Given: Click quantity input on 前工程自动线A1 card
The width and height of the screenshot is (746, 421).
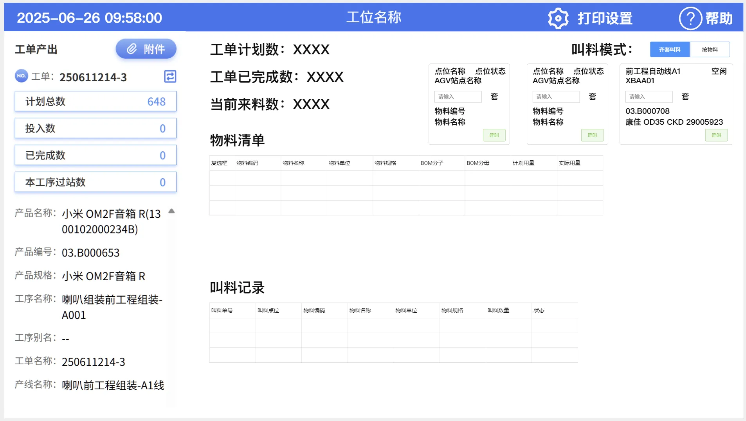Looking at the screenshot, I should [x=649, y=97].
